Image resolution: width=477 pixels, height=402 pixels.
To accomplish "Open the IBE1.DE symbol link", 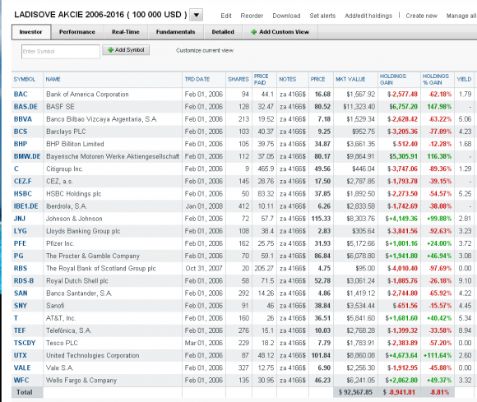I will coord(25,206).
